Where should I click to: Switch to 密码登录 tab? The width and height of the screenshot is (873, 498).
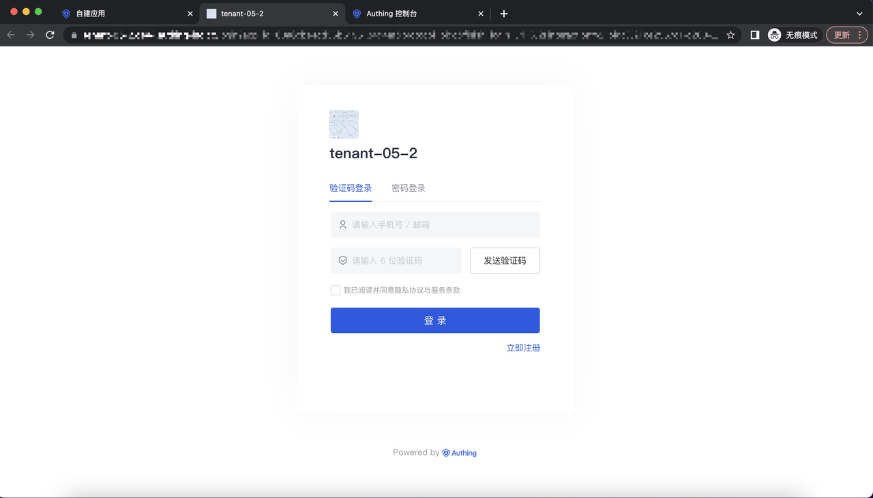click(x=408, y=188)
